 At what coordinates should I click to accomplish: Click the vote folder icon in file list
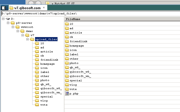(67, 89)
